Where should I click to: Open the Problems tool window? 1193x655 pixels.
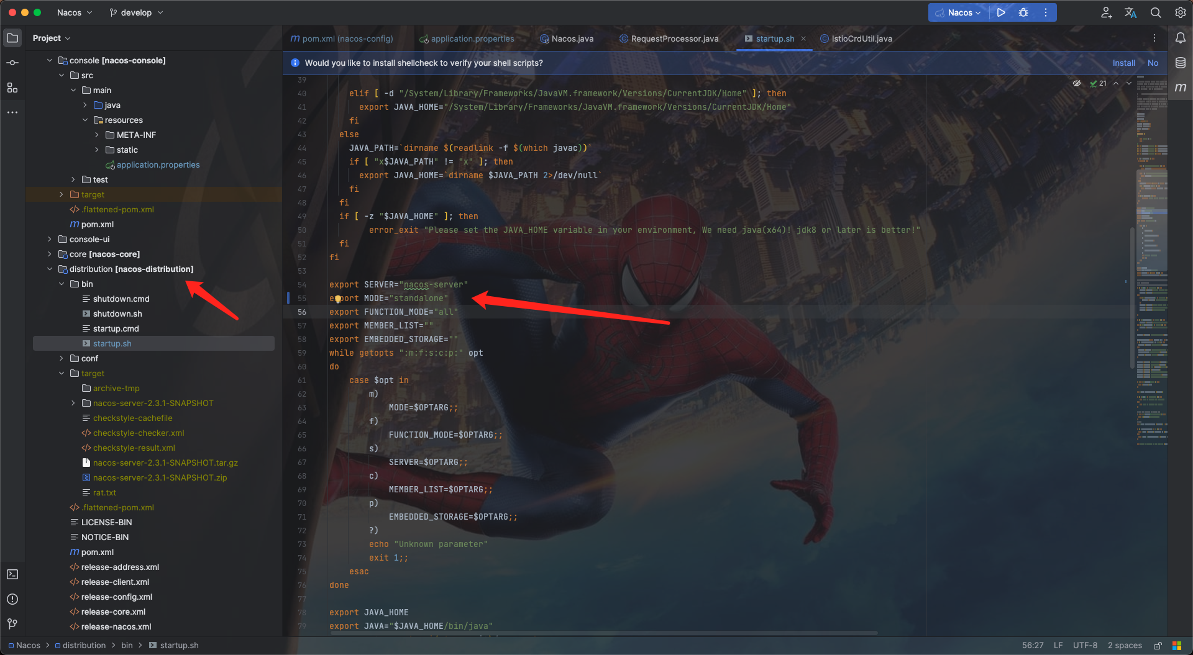point(12,599)
